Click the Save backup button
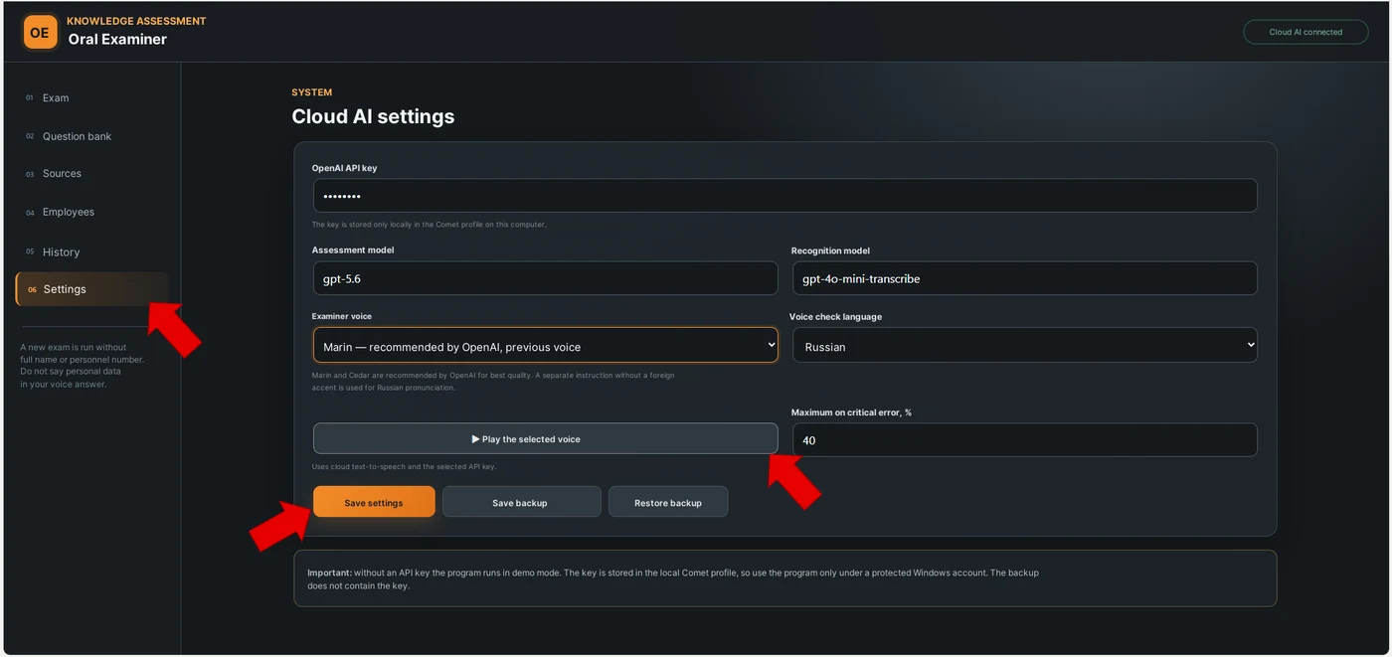The width and height of the screenshot is (1392, 657). click(521, 502)
